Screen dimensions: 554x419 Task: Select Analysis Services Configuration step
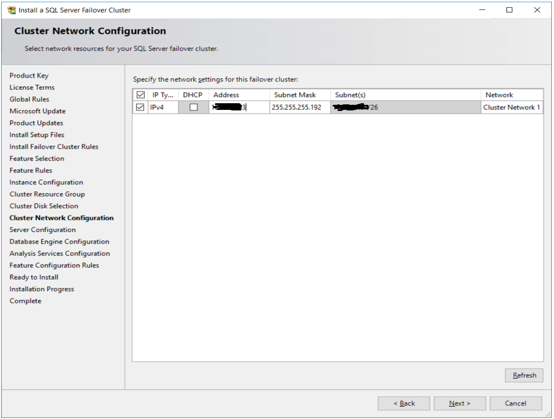[x=60, y=254]
